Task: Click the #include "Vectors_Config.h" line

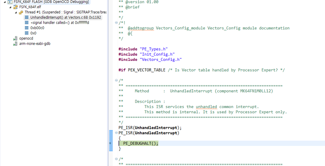Action: [x=150, y=60]
